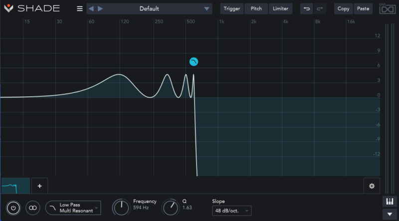Screen dimensions: 399x221
Task: Click the Paste button
Action: pyautogui.click(x=363, y=8)
